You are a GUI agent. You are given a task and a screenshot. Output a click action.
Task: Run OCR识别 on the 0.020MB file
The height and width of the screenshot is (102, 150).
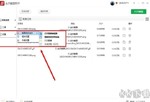[116, 55]
